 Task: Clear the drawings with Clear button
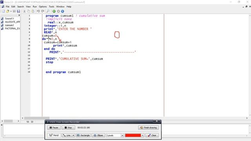coord(152,135)
